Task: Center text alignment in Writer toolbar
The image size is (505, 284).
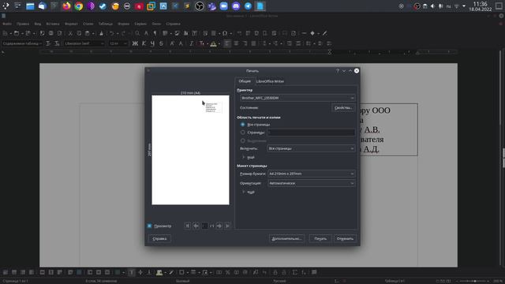Action: [236, 43]
